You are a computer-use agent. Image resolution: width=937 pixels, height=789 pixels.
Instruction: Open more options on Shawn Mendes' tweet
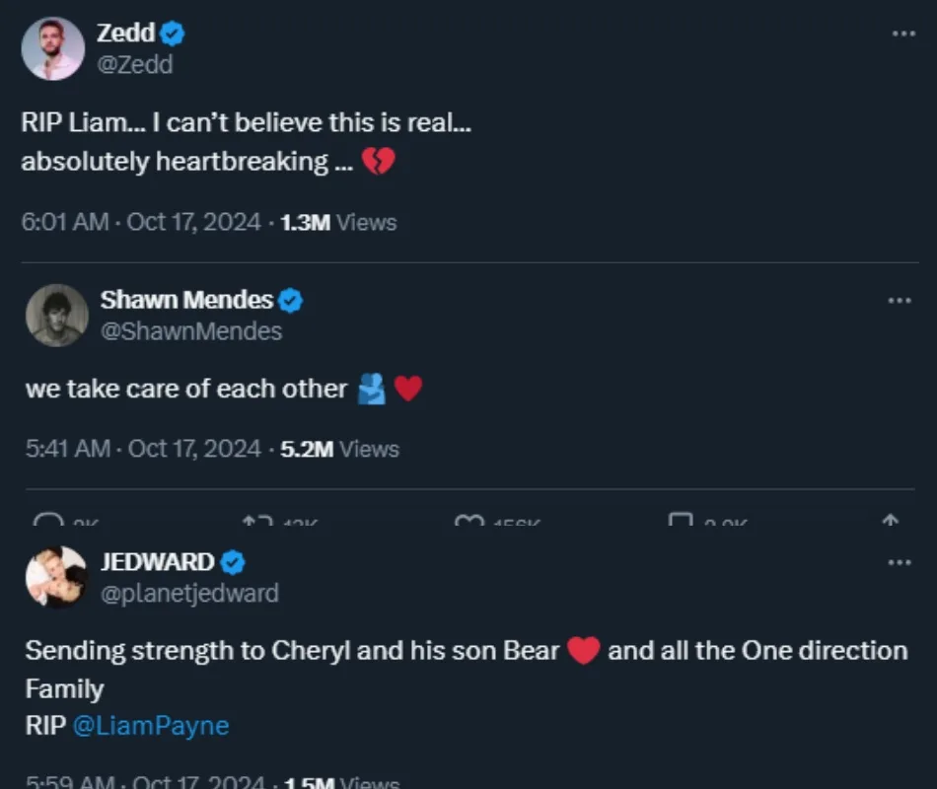point(900,300)
